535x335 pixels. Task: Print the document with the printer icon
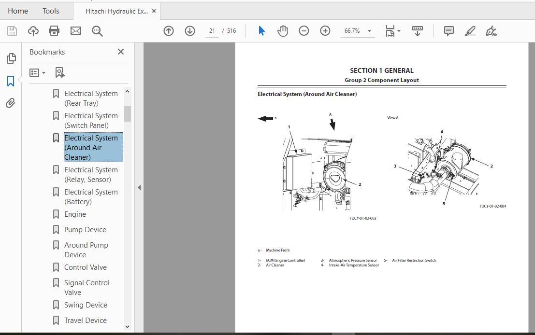[54, 31]
